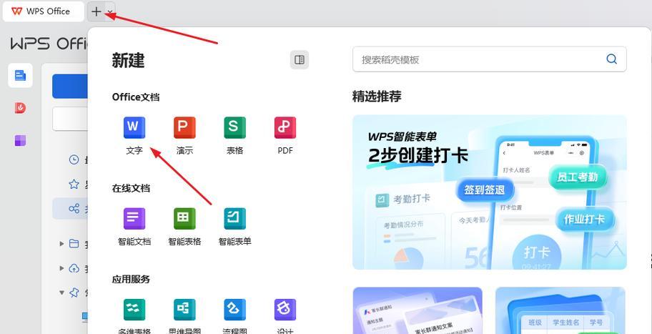The height and width of the screenshot is (334, 652).
Task: Create a new PDF file
Action: click(285, 136)
